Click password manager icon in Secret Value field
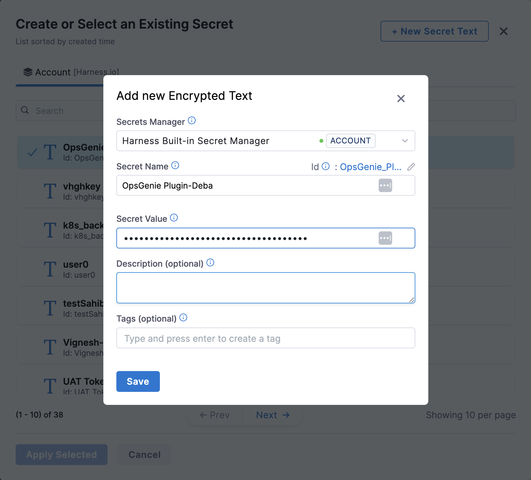This screenshot has height=480, width=531. pyautogui.click(x=385, y=238)
